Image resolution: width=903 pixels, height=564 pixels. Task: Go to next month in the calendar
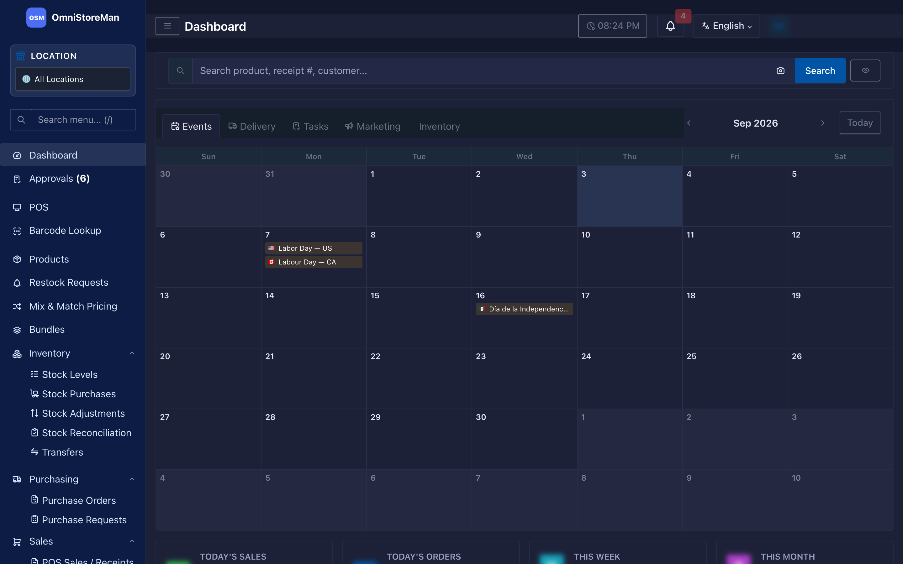click(x=823, y=123)
